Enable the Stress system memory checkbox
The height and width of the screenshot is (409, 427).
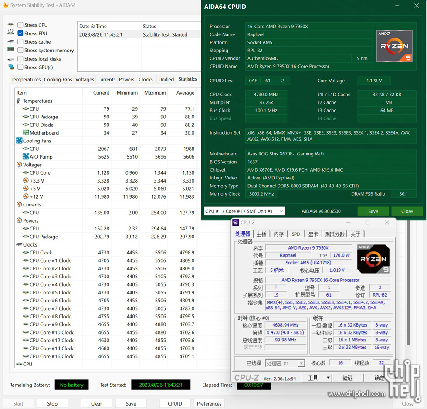pos(20,50)
